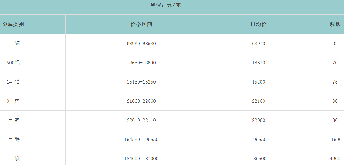This screenshot has height=165, width=344.
Task: Click the 单位：元/吨 title text
Action: tap(166, 5)
